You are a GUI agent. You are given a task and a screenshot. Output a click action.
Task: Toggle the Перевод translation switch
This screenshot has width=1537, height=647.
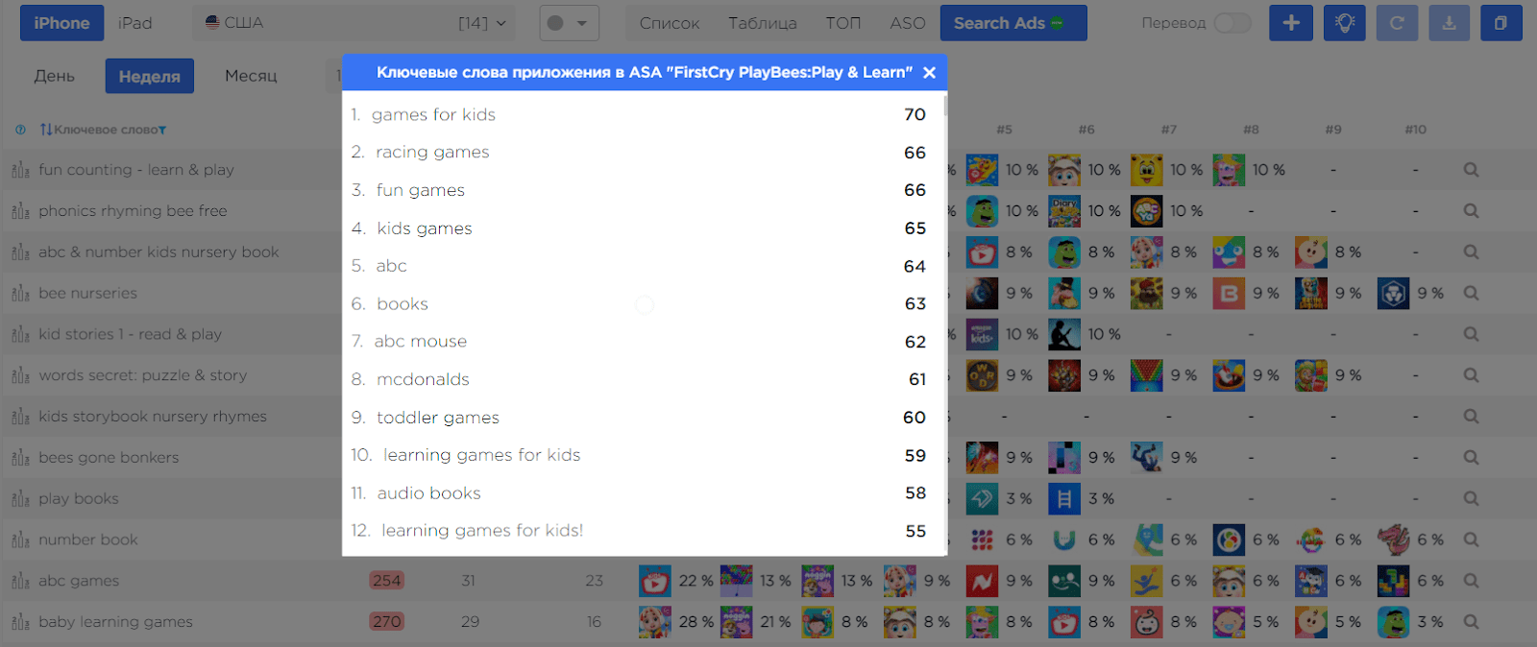1232,23
